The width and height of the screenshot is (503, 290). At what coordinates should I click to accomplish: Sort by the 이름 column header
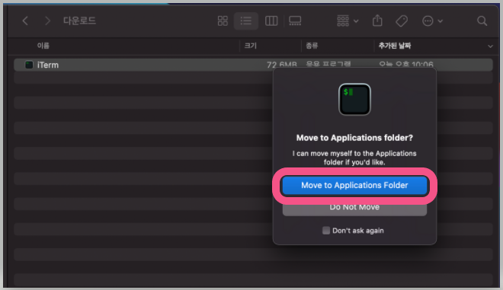click(x=43, y=46)
